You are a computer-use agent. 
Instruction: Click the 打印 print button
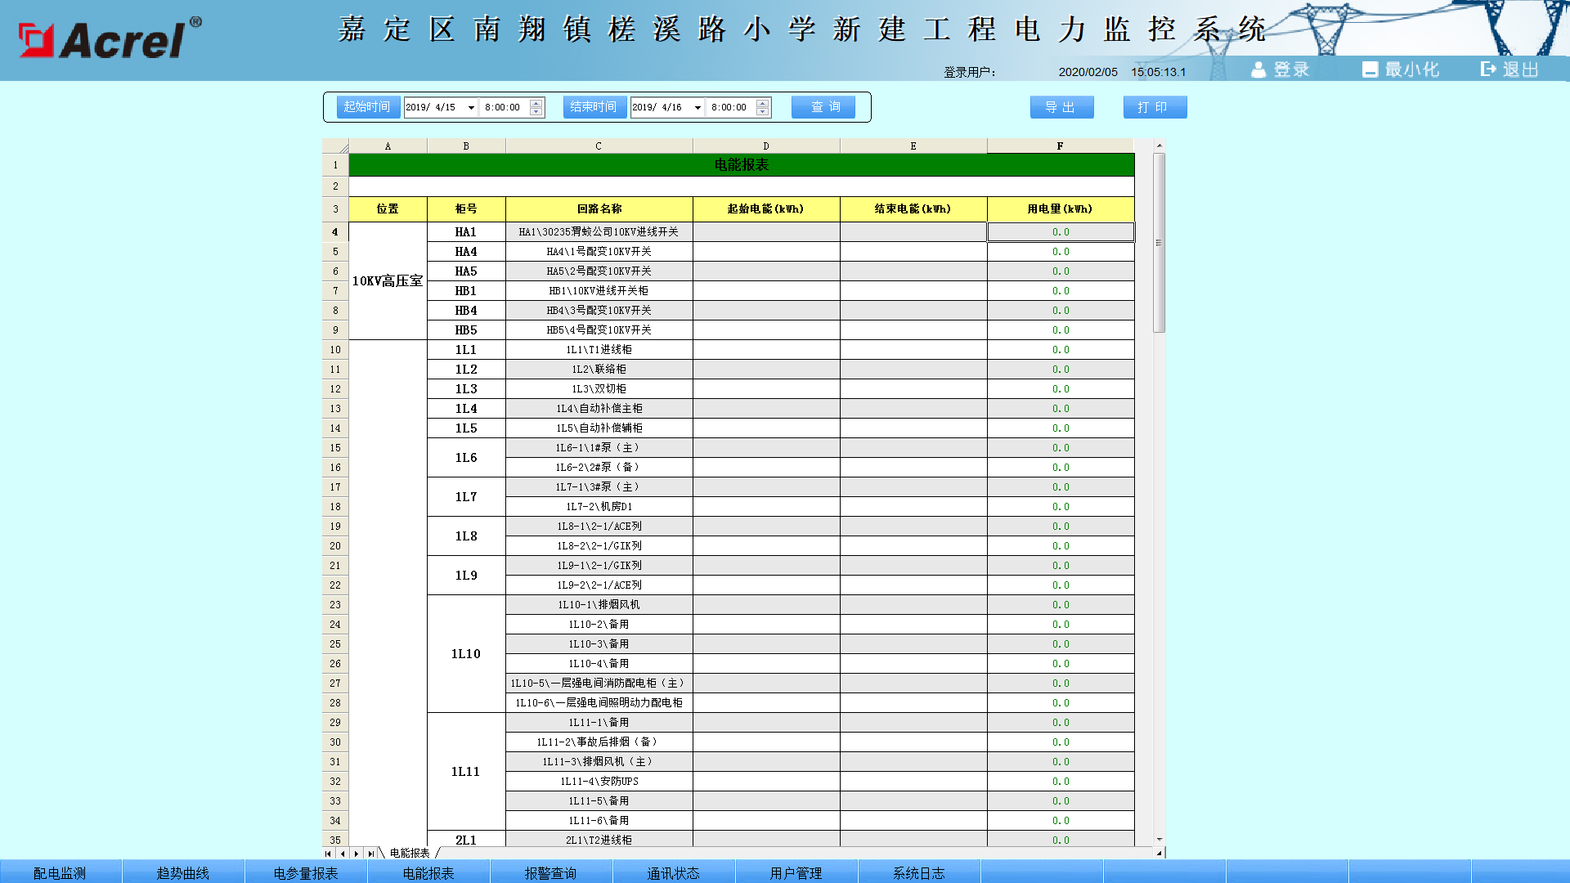(1155, 107)
